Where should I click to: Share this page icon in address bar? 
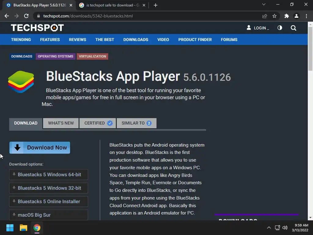tap(265, 16)
